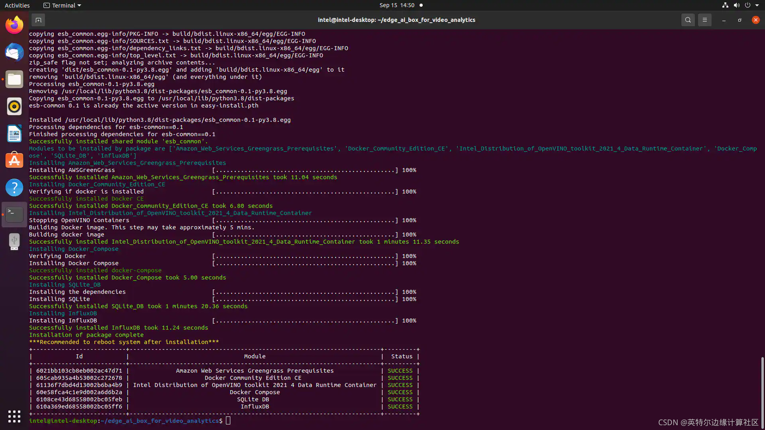Click 'Installing SQLite_DB' heading line
Screen dimensions: 765x430
pos(65,285)
